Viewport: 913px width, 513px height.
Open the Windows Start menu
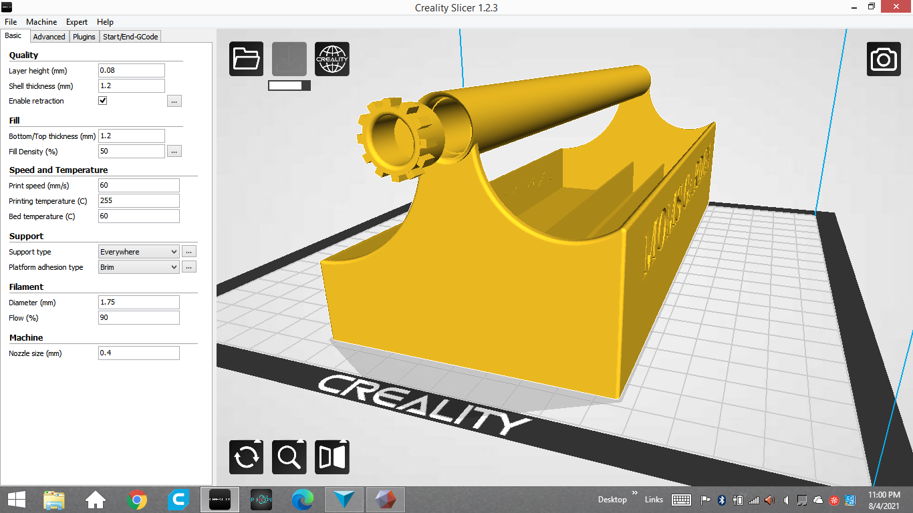click(x=16, y=500)
